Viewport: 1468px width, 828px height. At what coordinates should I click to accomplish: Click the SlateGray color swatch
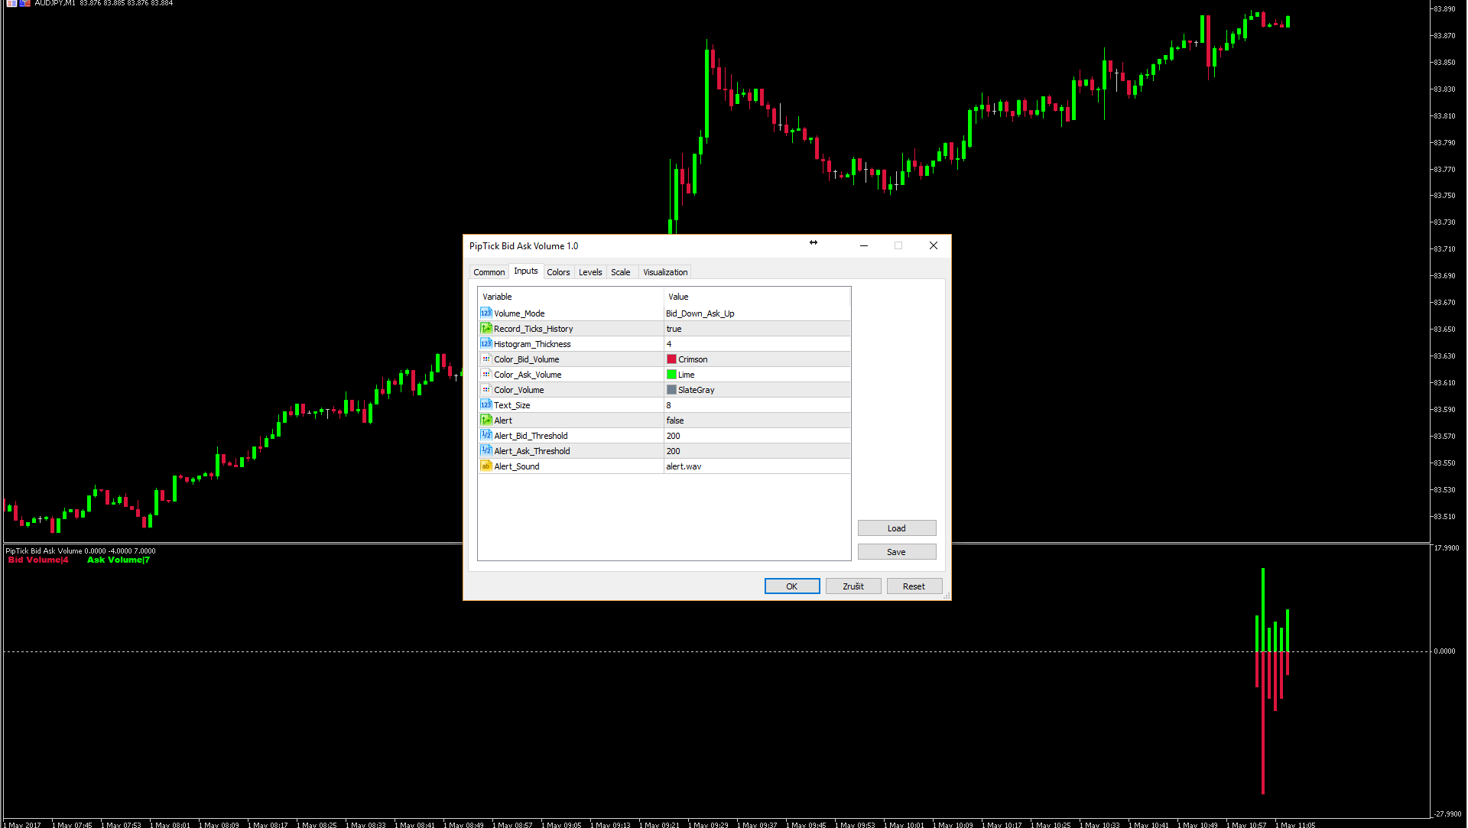point(671,390)
